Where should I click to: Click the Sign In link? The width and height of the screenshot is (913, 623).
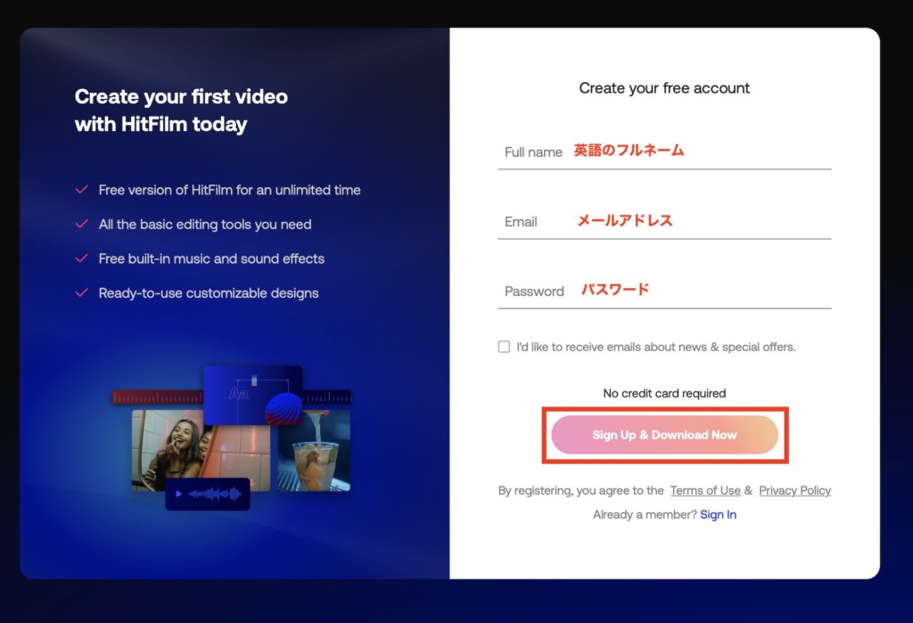click(718, 514)
